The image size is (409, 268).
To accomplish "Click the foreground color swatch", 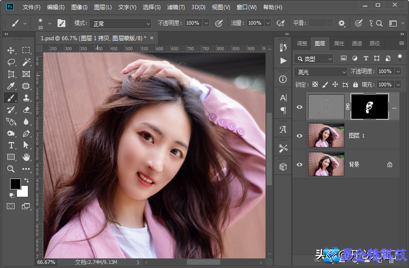I will (15, 184).
